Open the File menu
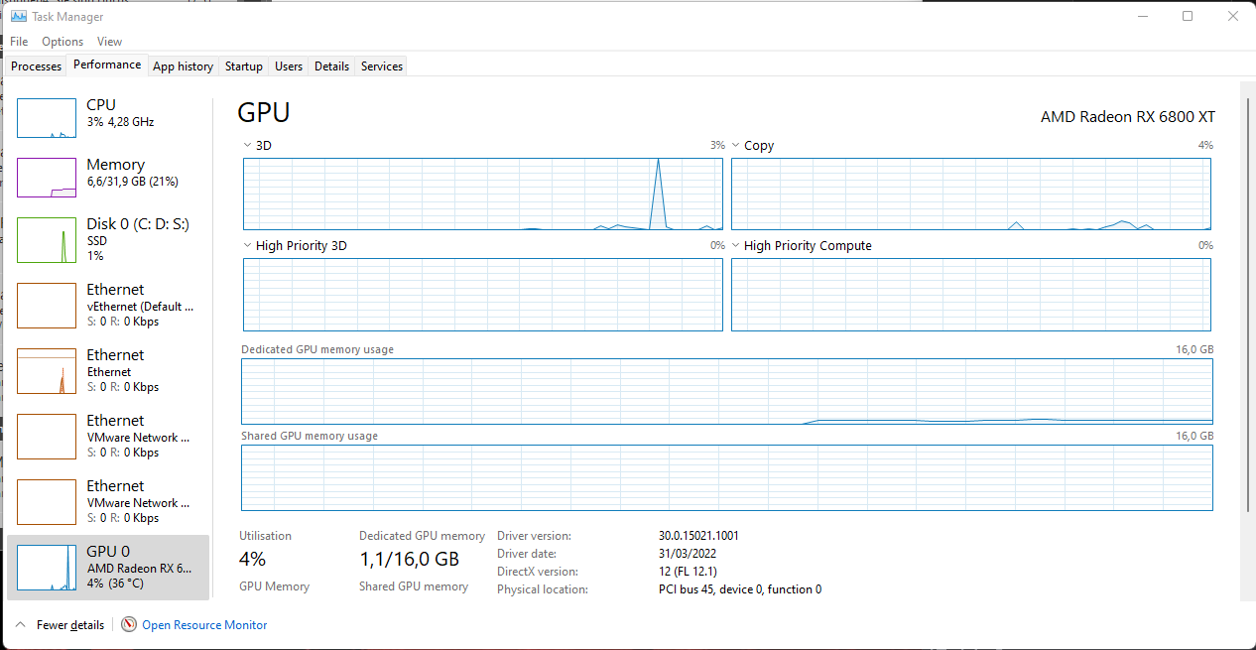This screenshot has height=650, width=1256. pos(19,42)
